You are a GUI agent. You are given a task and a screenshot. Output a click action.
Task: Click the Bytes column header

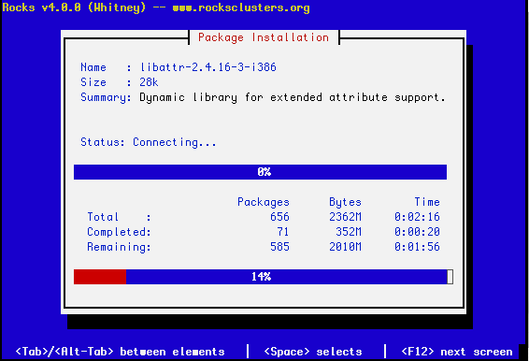point(345,202)
